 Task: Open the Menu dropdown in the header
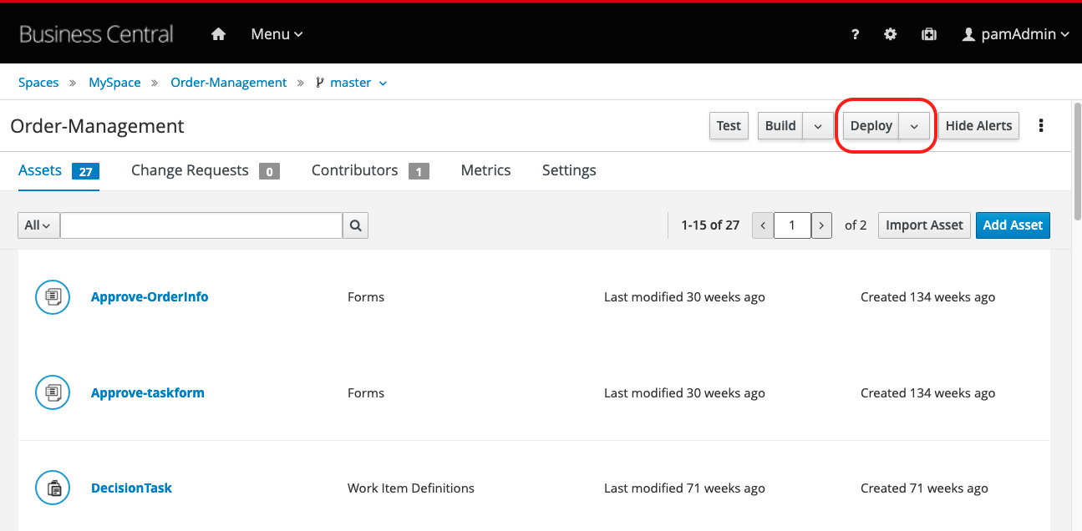coord(277,34)
